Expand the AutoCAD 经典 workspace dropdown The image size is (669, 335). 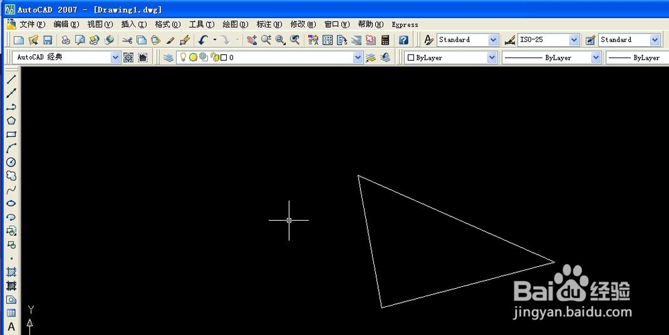pyautogui.click(x=116, y=57)
